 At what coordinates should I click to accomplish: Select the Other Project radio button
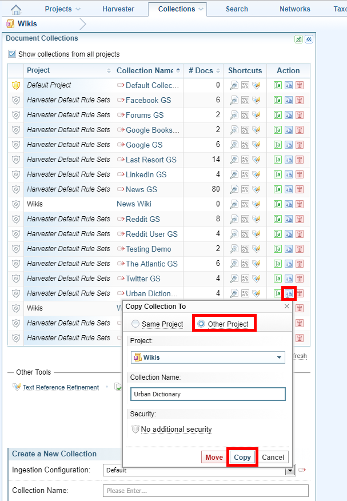[201, 324]
